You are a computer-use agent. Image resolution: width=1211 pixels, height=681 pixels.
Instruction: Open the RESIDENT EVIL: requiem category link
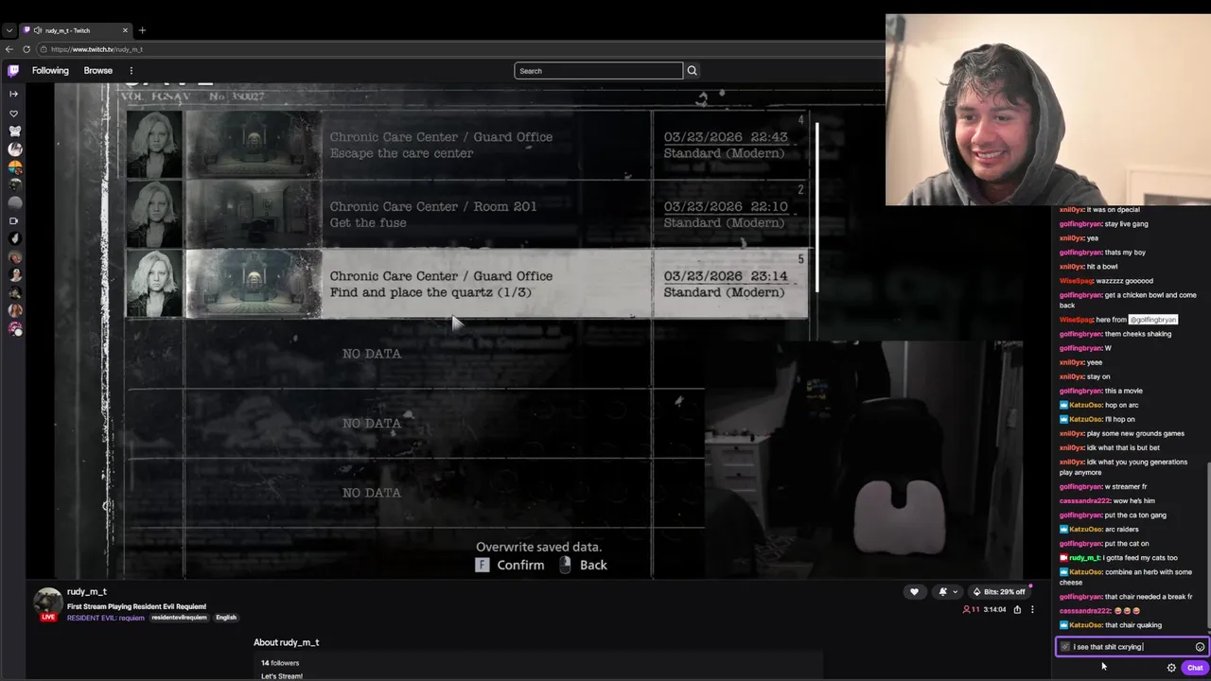[x=106, y=618]
